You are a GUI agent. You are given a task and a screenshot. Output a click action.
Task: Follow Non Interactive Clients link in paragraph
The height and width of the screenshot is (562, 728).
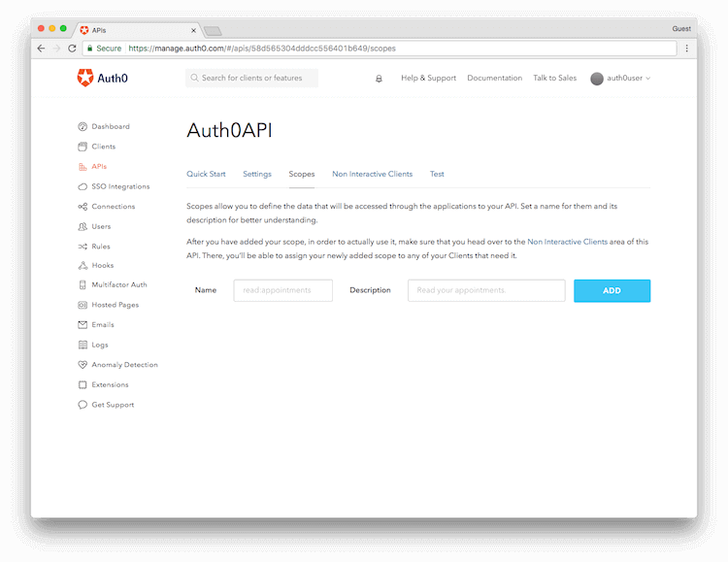pos(568,242)
